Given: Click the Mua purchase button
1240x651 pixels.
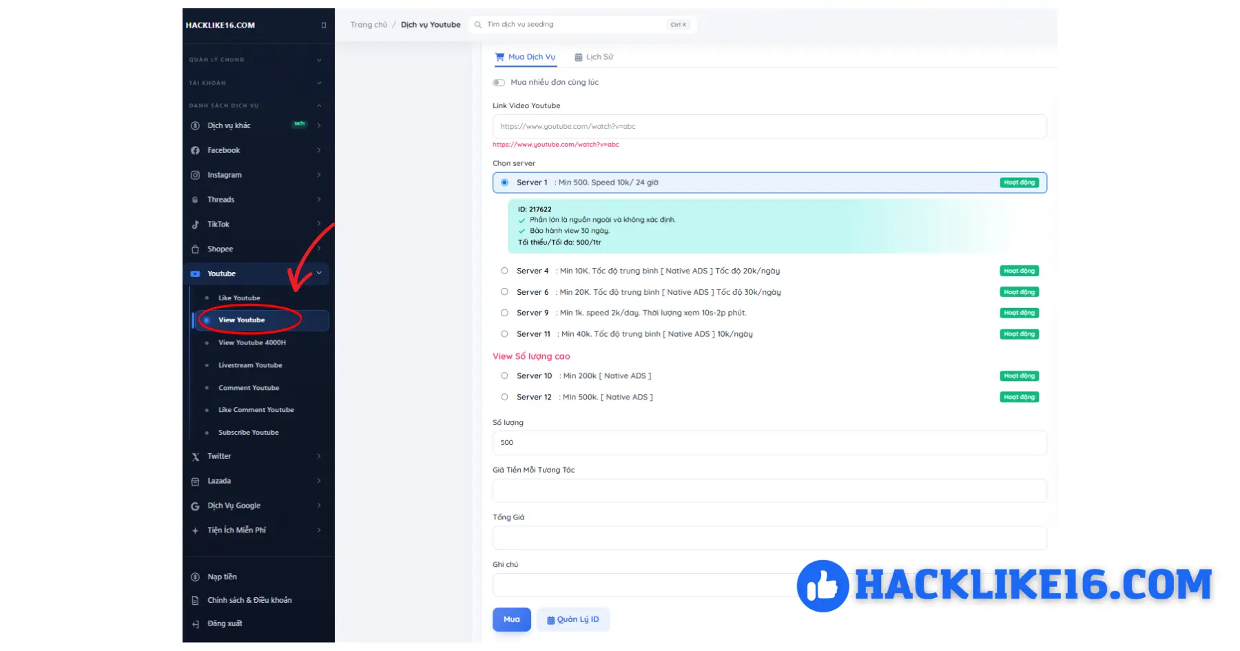Looking at the screenshot, I should [x=512, y=620].
